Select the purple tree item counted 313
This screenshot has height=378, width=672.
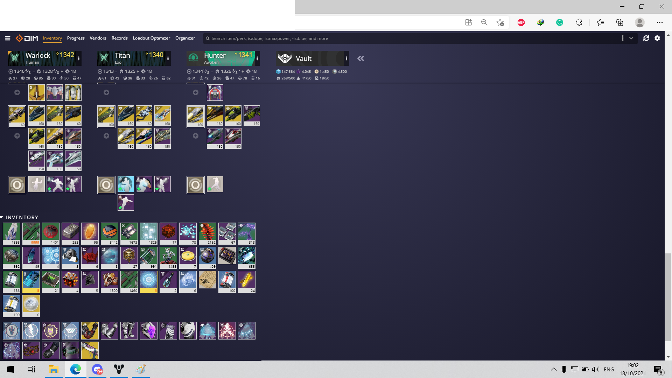[247, 233]
